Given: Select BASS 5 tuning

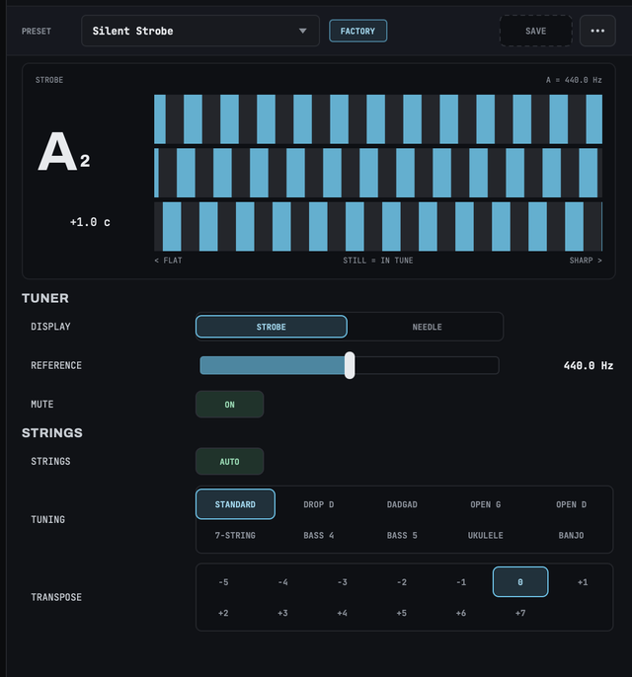Looking at the screenshot, I should 402,535.
